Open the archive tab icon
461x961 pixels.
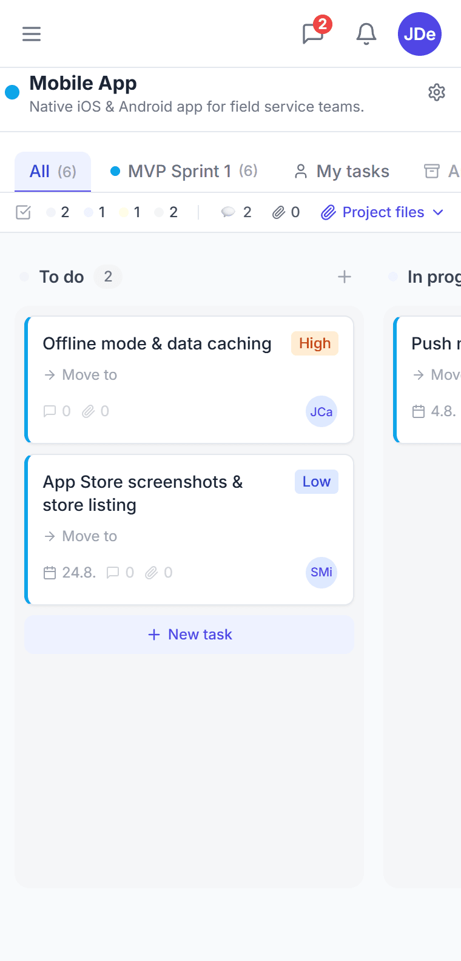click(x=431, y=171)
